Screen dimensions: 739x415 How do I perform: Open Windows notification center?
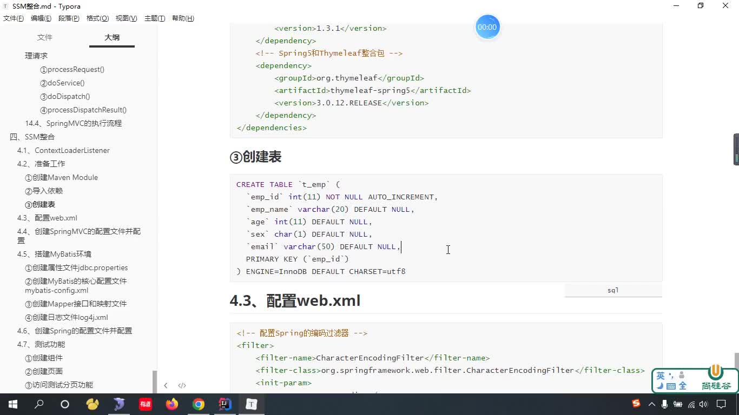click(721, 404)
